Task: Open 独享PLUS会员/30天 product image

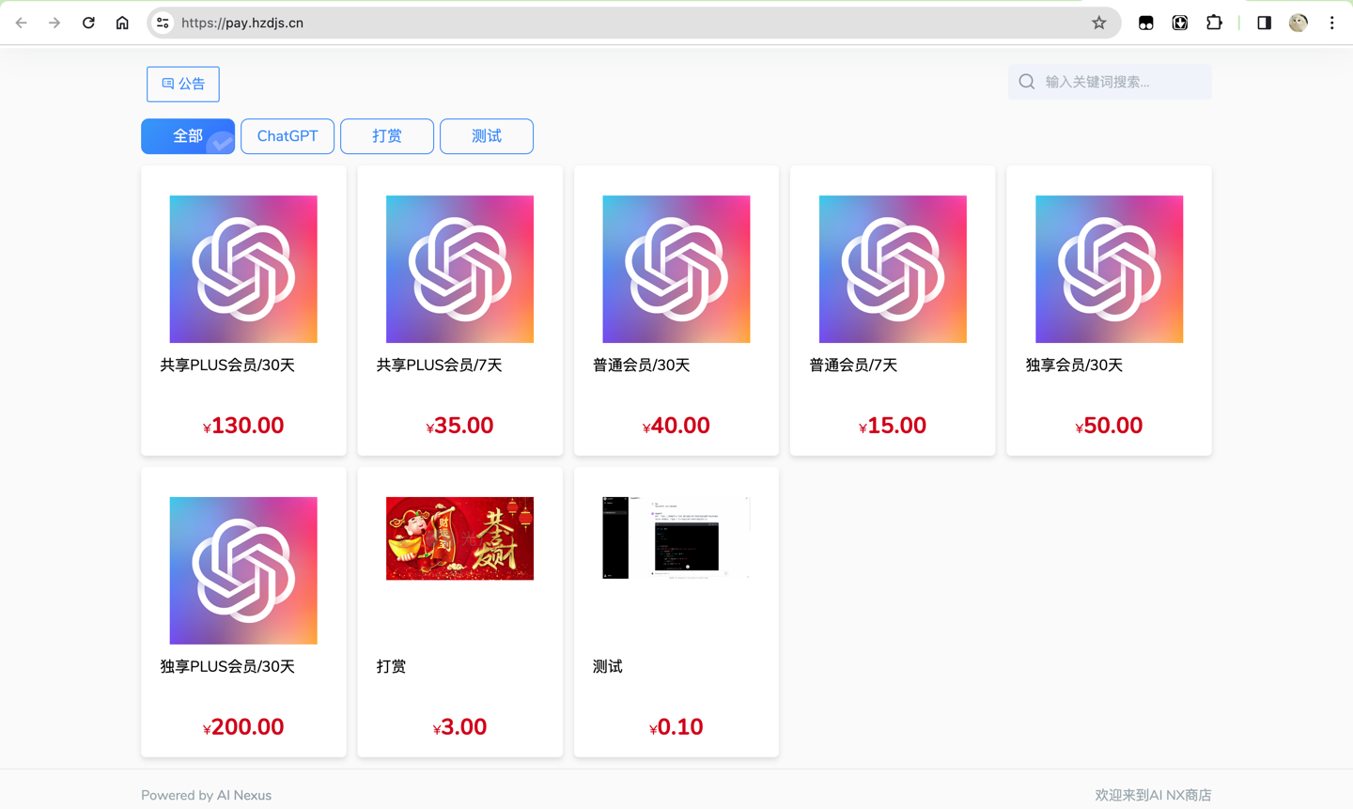Action: pyautogui.click(x=243, y=570)
